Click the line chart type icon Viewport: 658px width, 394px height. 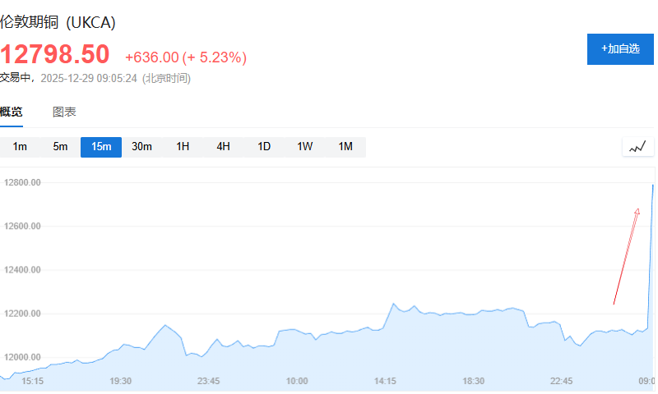tap(637, 148)
